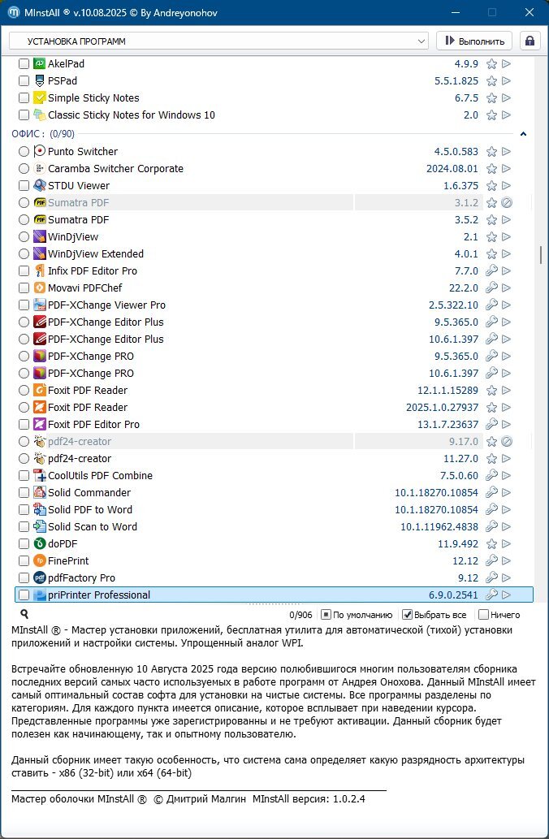Click the play arrow for Classic Sticky Notes
This screenshot has height=839, width=549.
(x=506, y=115)
